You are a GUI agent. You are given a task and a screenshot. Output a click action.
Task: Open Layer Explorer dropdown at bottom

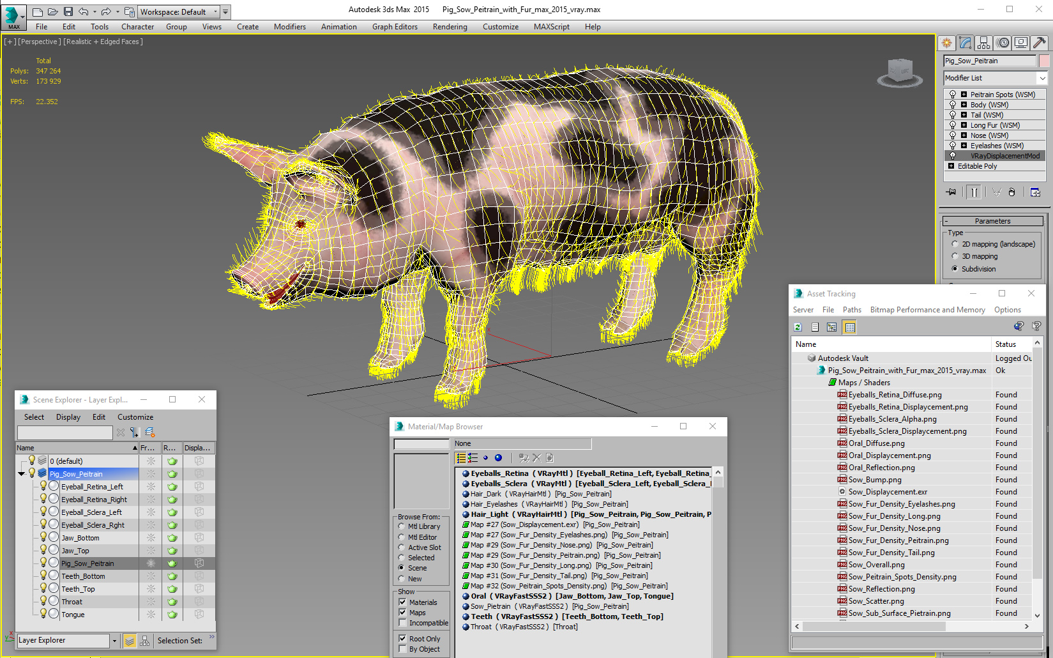click(114, 641)
